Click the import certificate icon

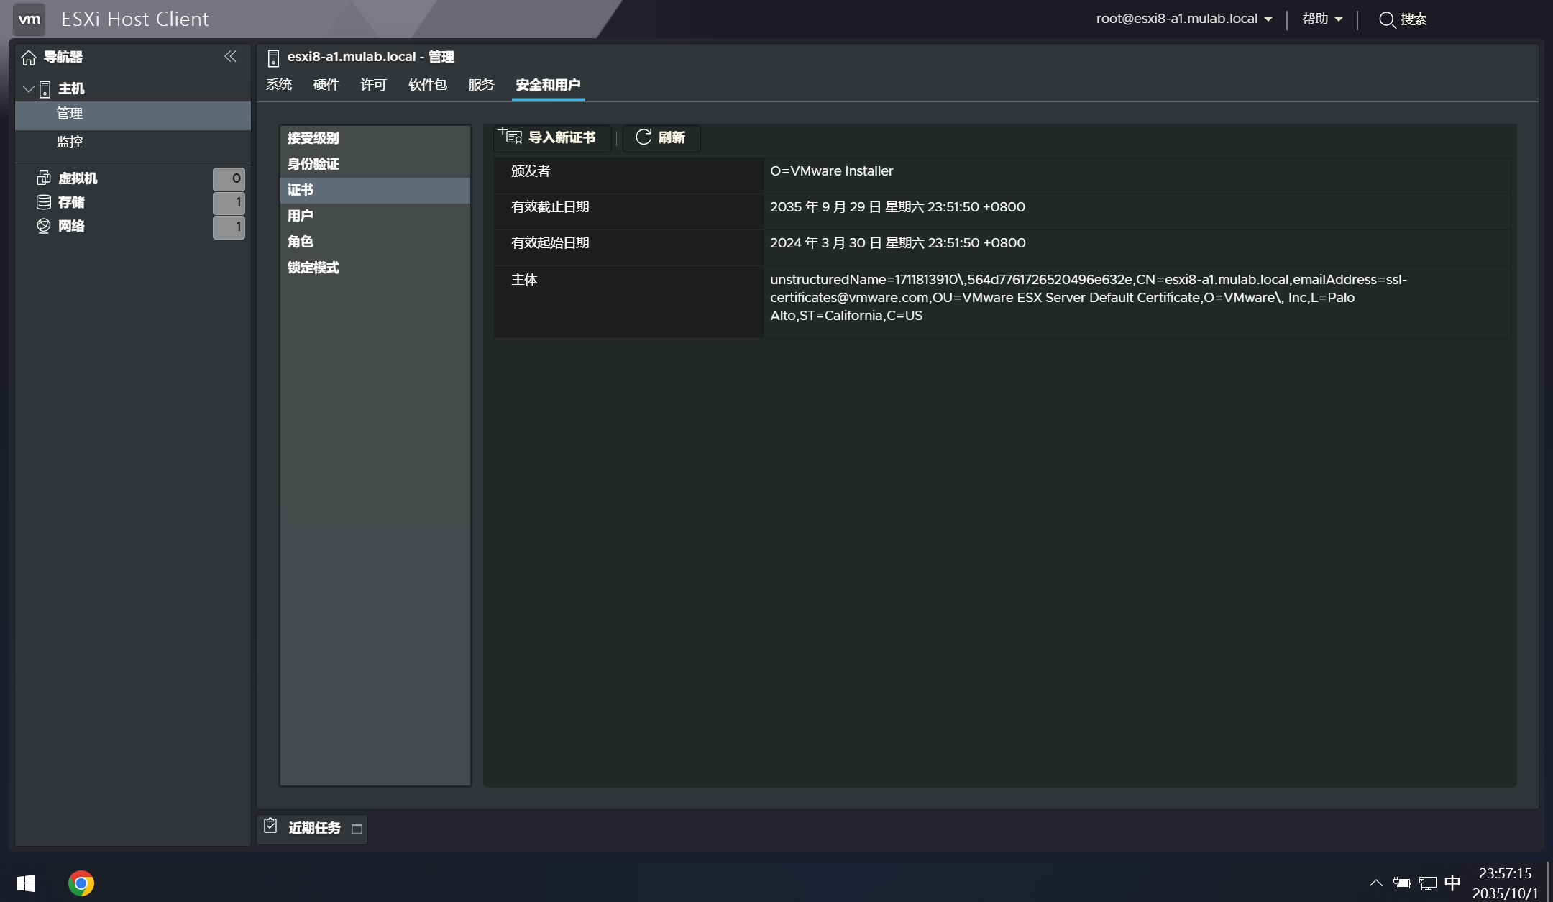pyautogui.click(x=510, y=136)
